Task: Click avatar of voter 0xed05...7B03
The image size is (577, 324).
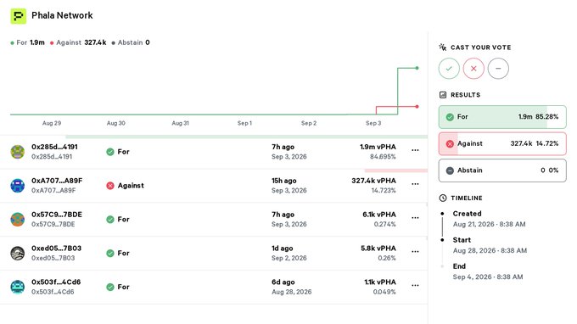Action: [x=17, y=253]
